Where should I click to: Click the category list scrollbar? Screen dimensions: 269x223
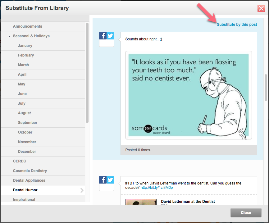coord(87,73)
